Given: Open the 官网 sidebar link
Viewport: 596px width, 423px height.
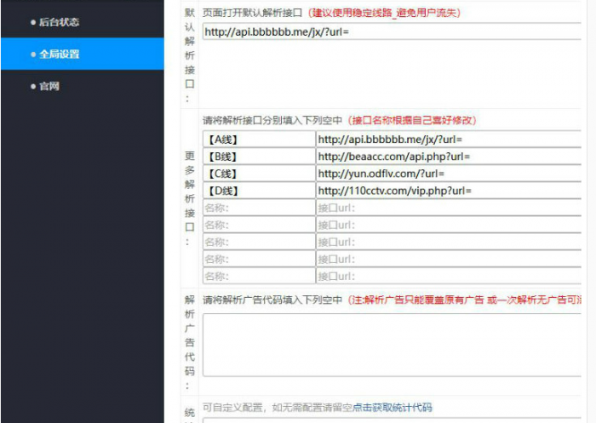Looking at the screenshot, I should (49, 86).
